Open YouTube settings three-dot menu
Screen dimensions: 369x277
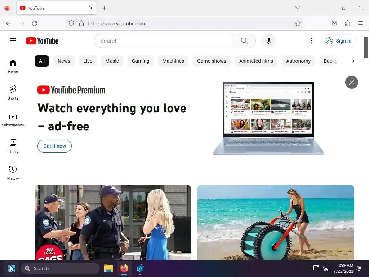tap(311, 41)
